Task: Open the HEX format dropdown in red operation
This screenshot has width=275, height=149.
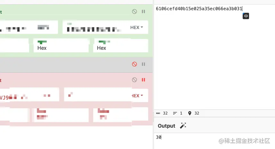Action: coord(137,96)
